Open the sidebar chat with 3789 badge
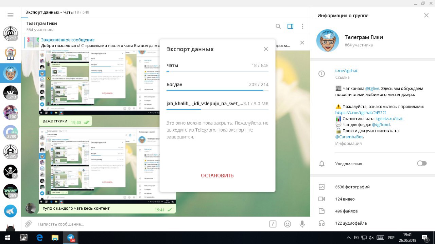The width and height of the screenshot is (435, 244). coord(10,132)
